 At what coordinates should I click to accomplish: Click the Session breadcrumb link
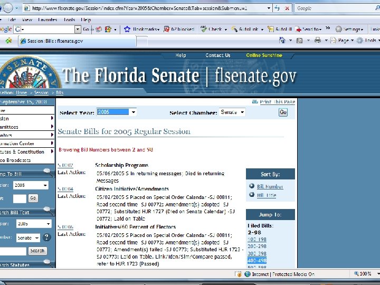42,92
